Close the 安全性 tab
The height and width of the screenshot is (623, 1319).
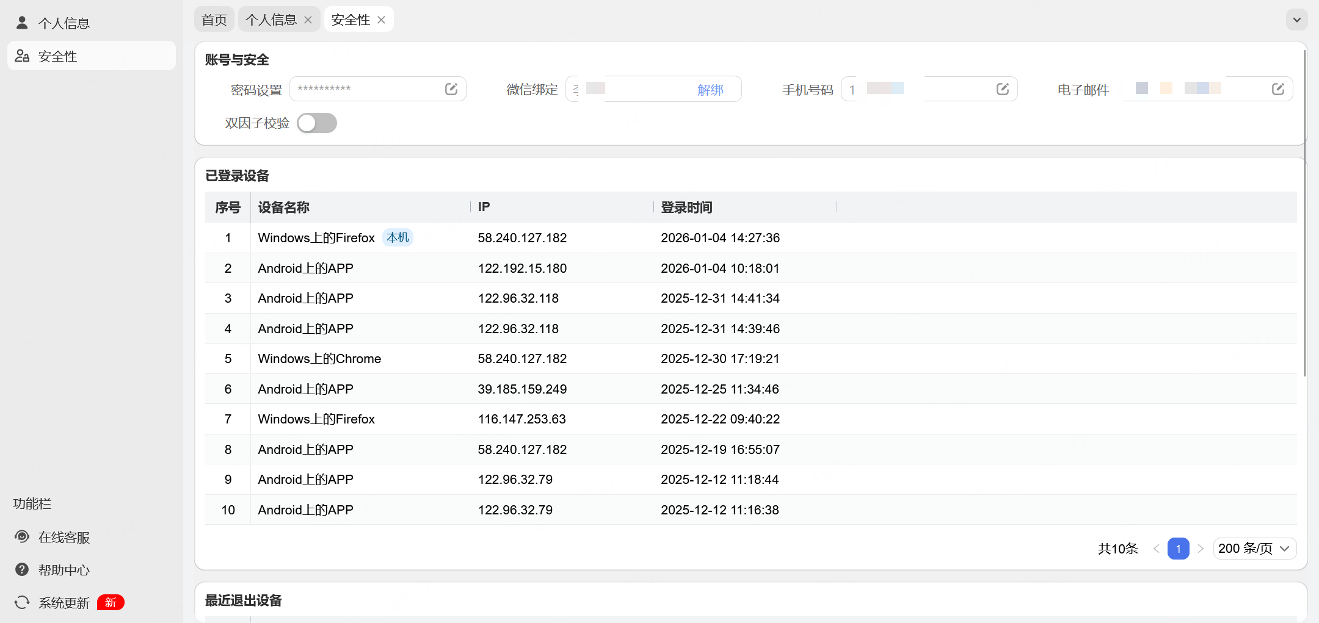[x=382, y=20]
